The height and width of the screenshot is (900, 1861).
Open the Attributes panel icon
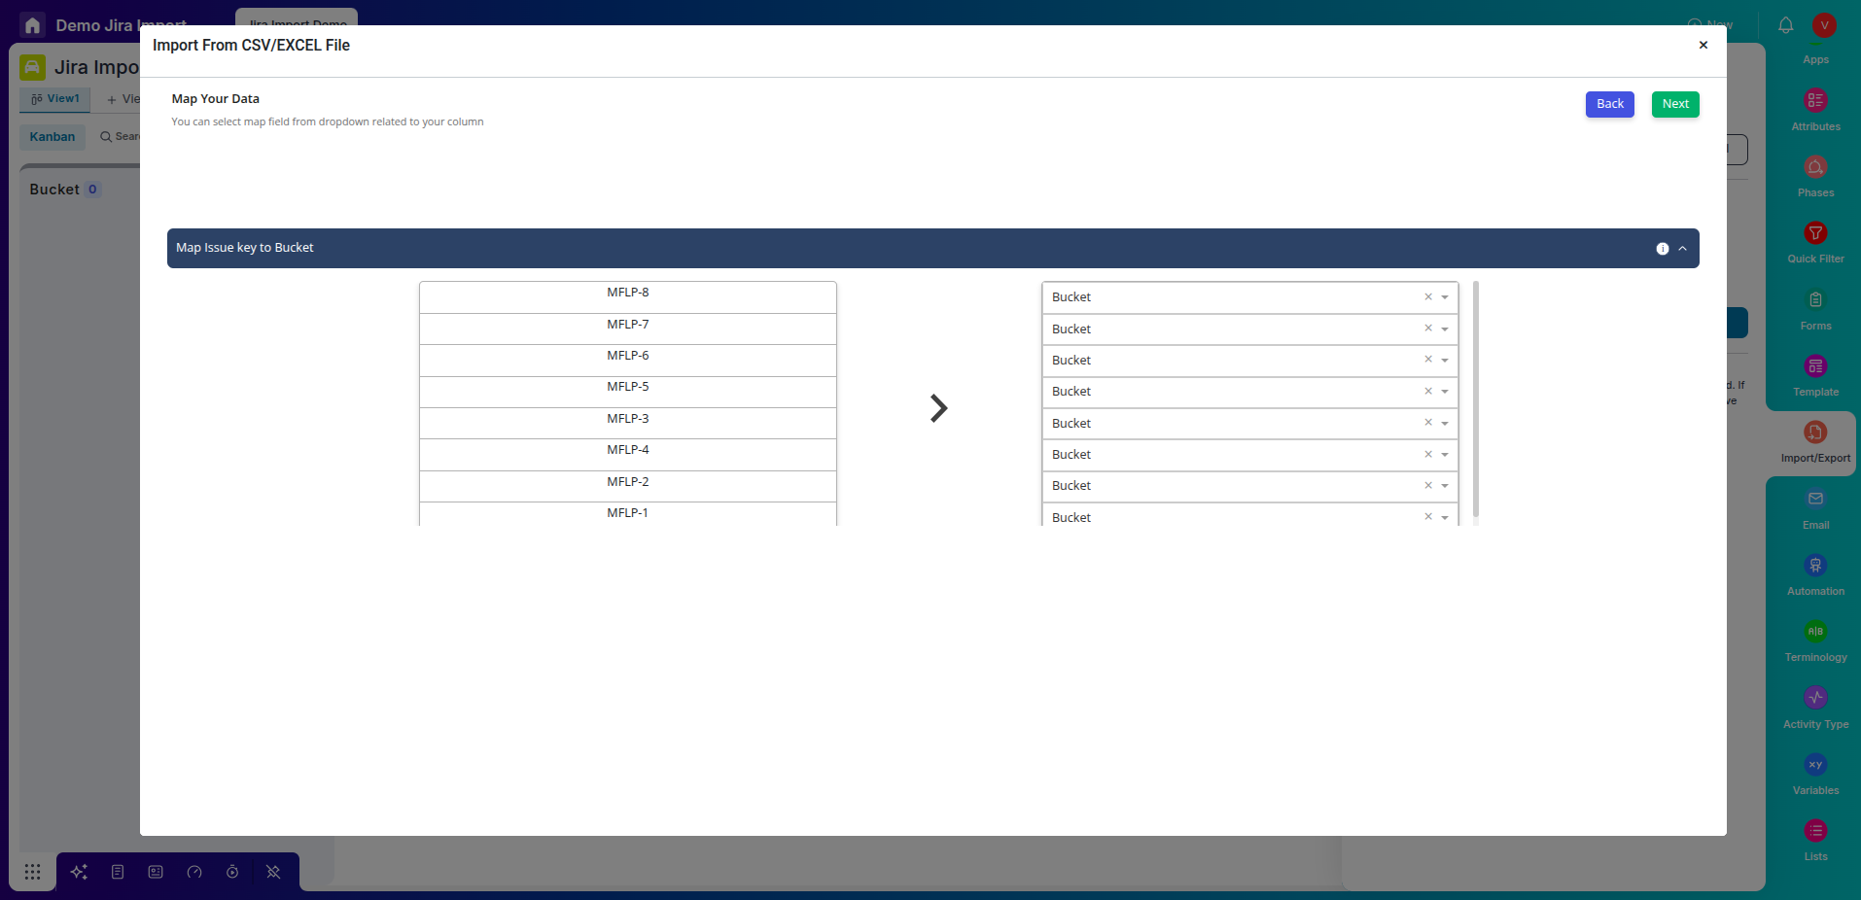1815,101
